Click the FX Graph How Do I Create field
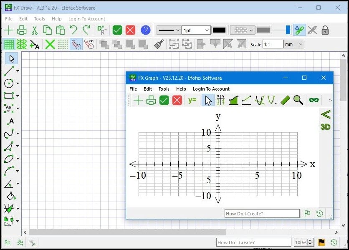This screenshot has height=250, width=349. click(x=262, y=214)
